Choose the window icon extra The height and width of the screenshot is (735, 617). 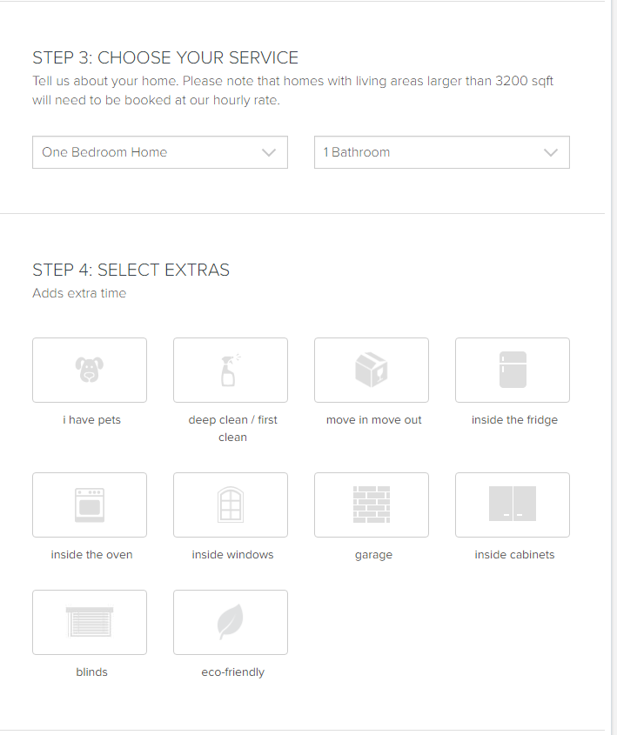[x=231, y=504]
